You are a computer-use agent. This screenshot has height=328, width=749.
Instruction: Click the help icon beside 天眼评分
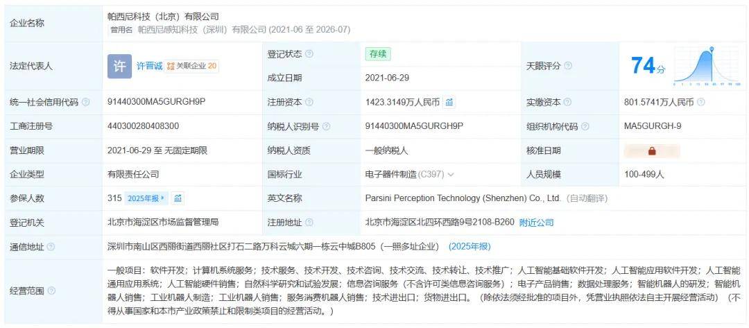coord(567,66)
